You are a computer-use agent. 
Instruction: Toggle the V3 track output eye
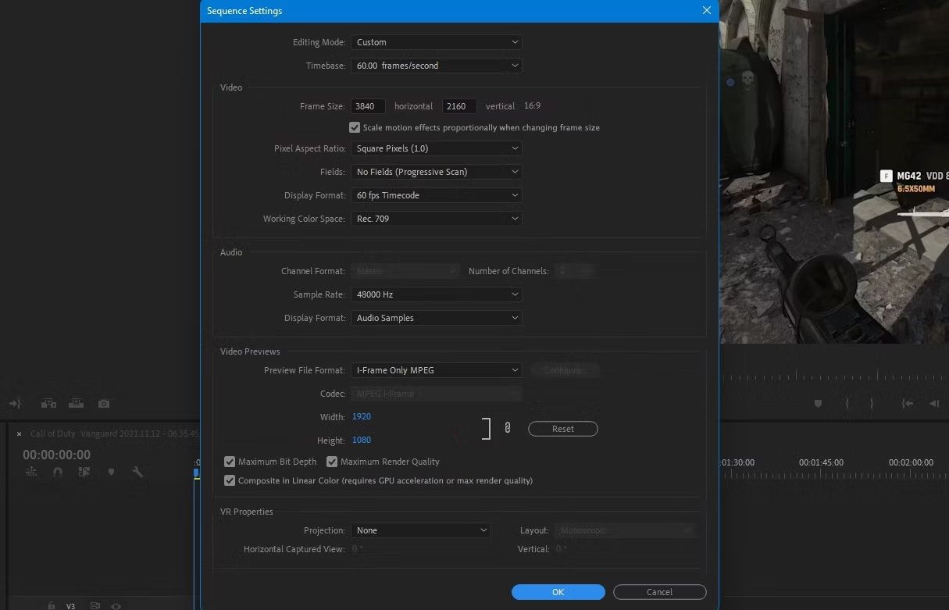[116, 605]
